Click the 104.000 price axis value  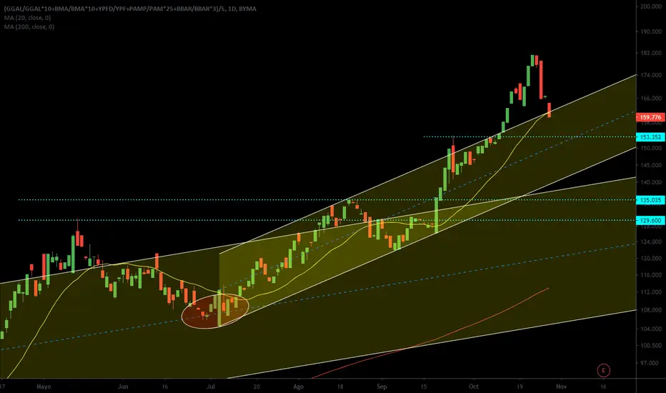click(x=651, y=329)
